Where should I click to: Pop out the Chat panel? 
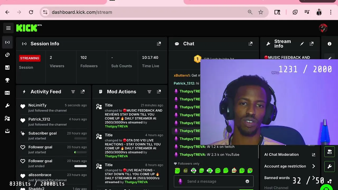[x=250, y=44]
